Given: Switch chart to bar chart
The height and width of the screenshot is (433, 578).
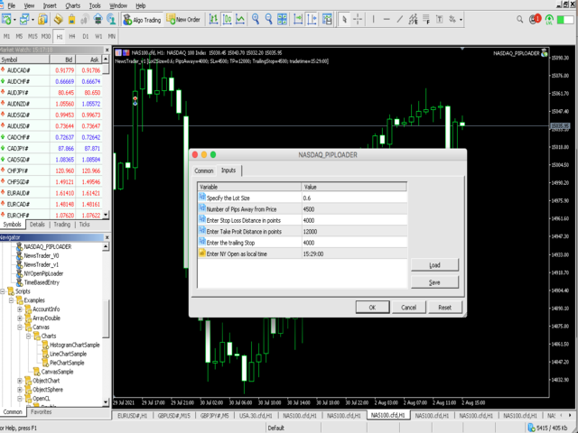Looking at the screenshot, I should pos(213,19).
